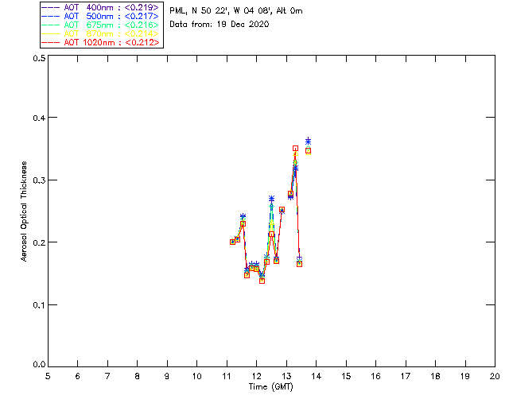Click the legend entry "AOT 1020nm : <0.212>"
Image resolution: width=509 pixels, height=407 pixels.
pyautogui.click(x=100, y=42)
